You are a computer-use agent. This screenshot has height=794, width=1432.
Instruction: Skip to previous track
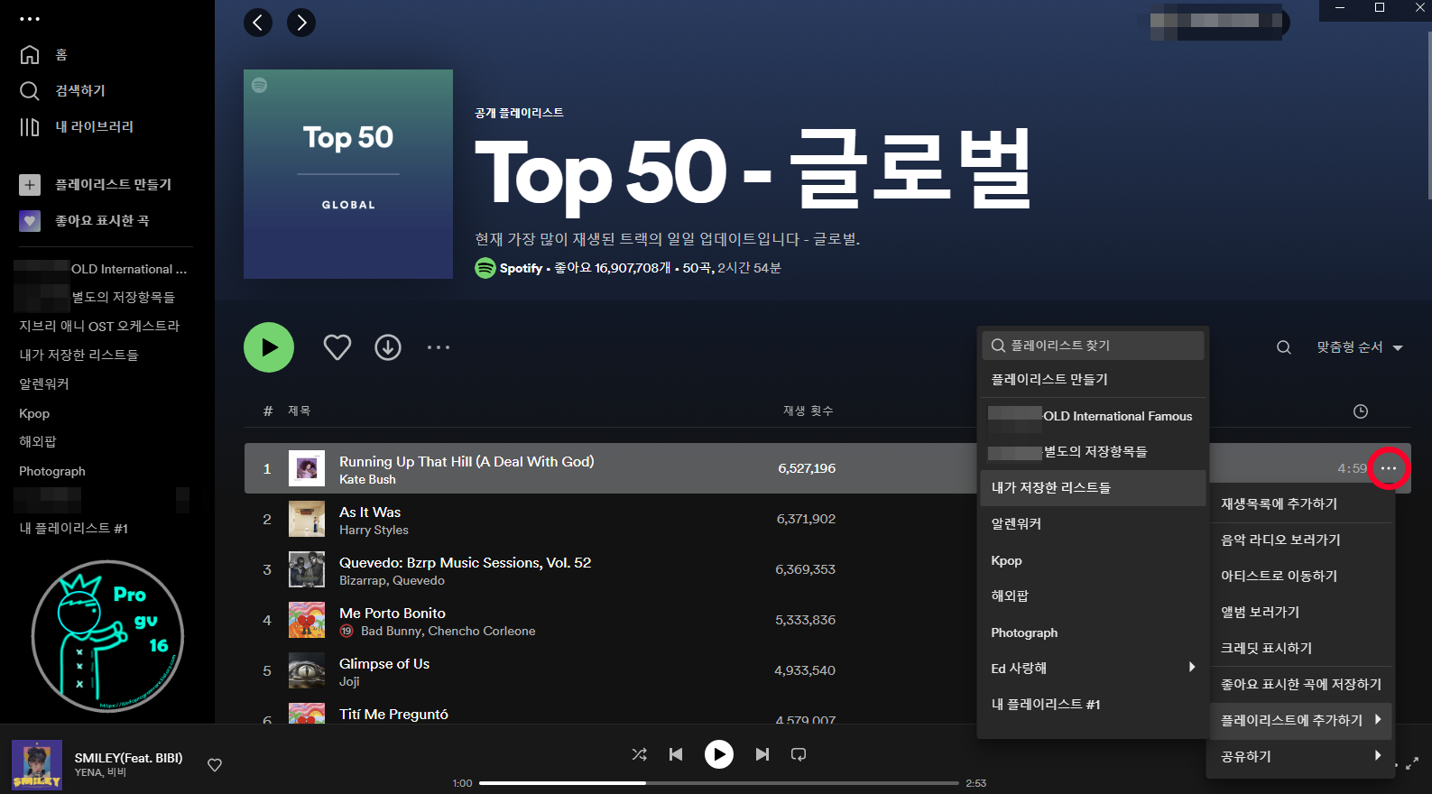pos(676,754)
